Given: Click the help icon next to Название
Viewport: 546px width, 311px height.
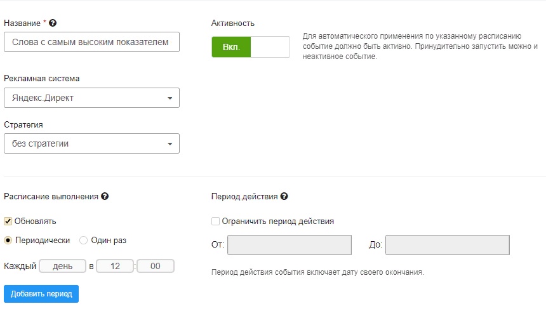Looking at the screenshot, I should (x=53, y=23).
